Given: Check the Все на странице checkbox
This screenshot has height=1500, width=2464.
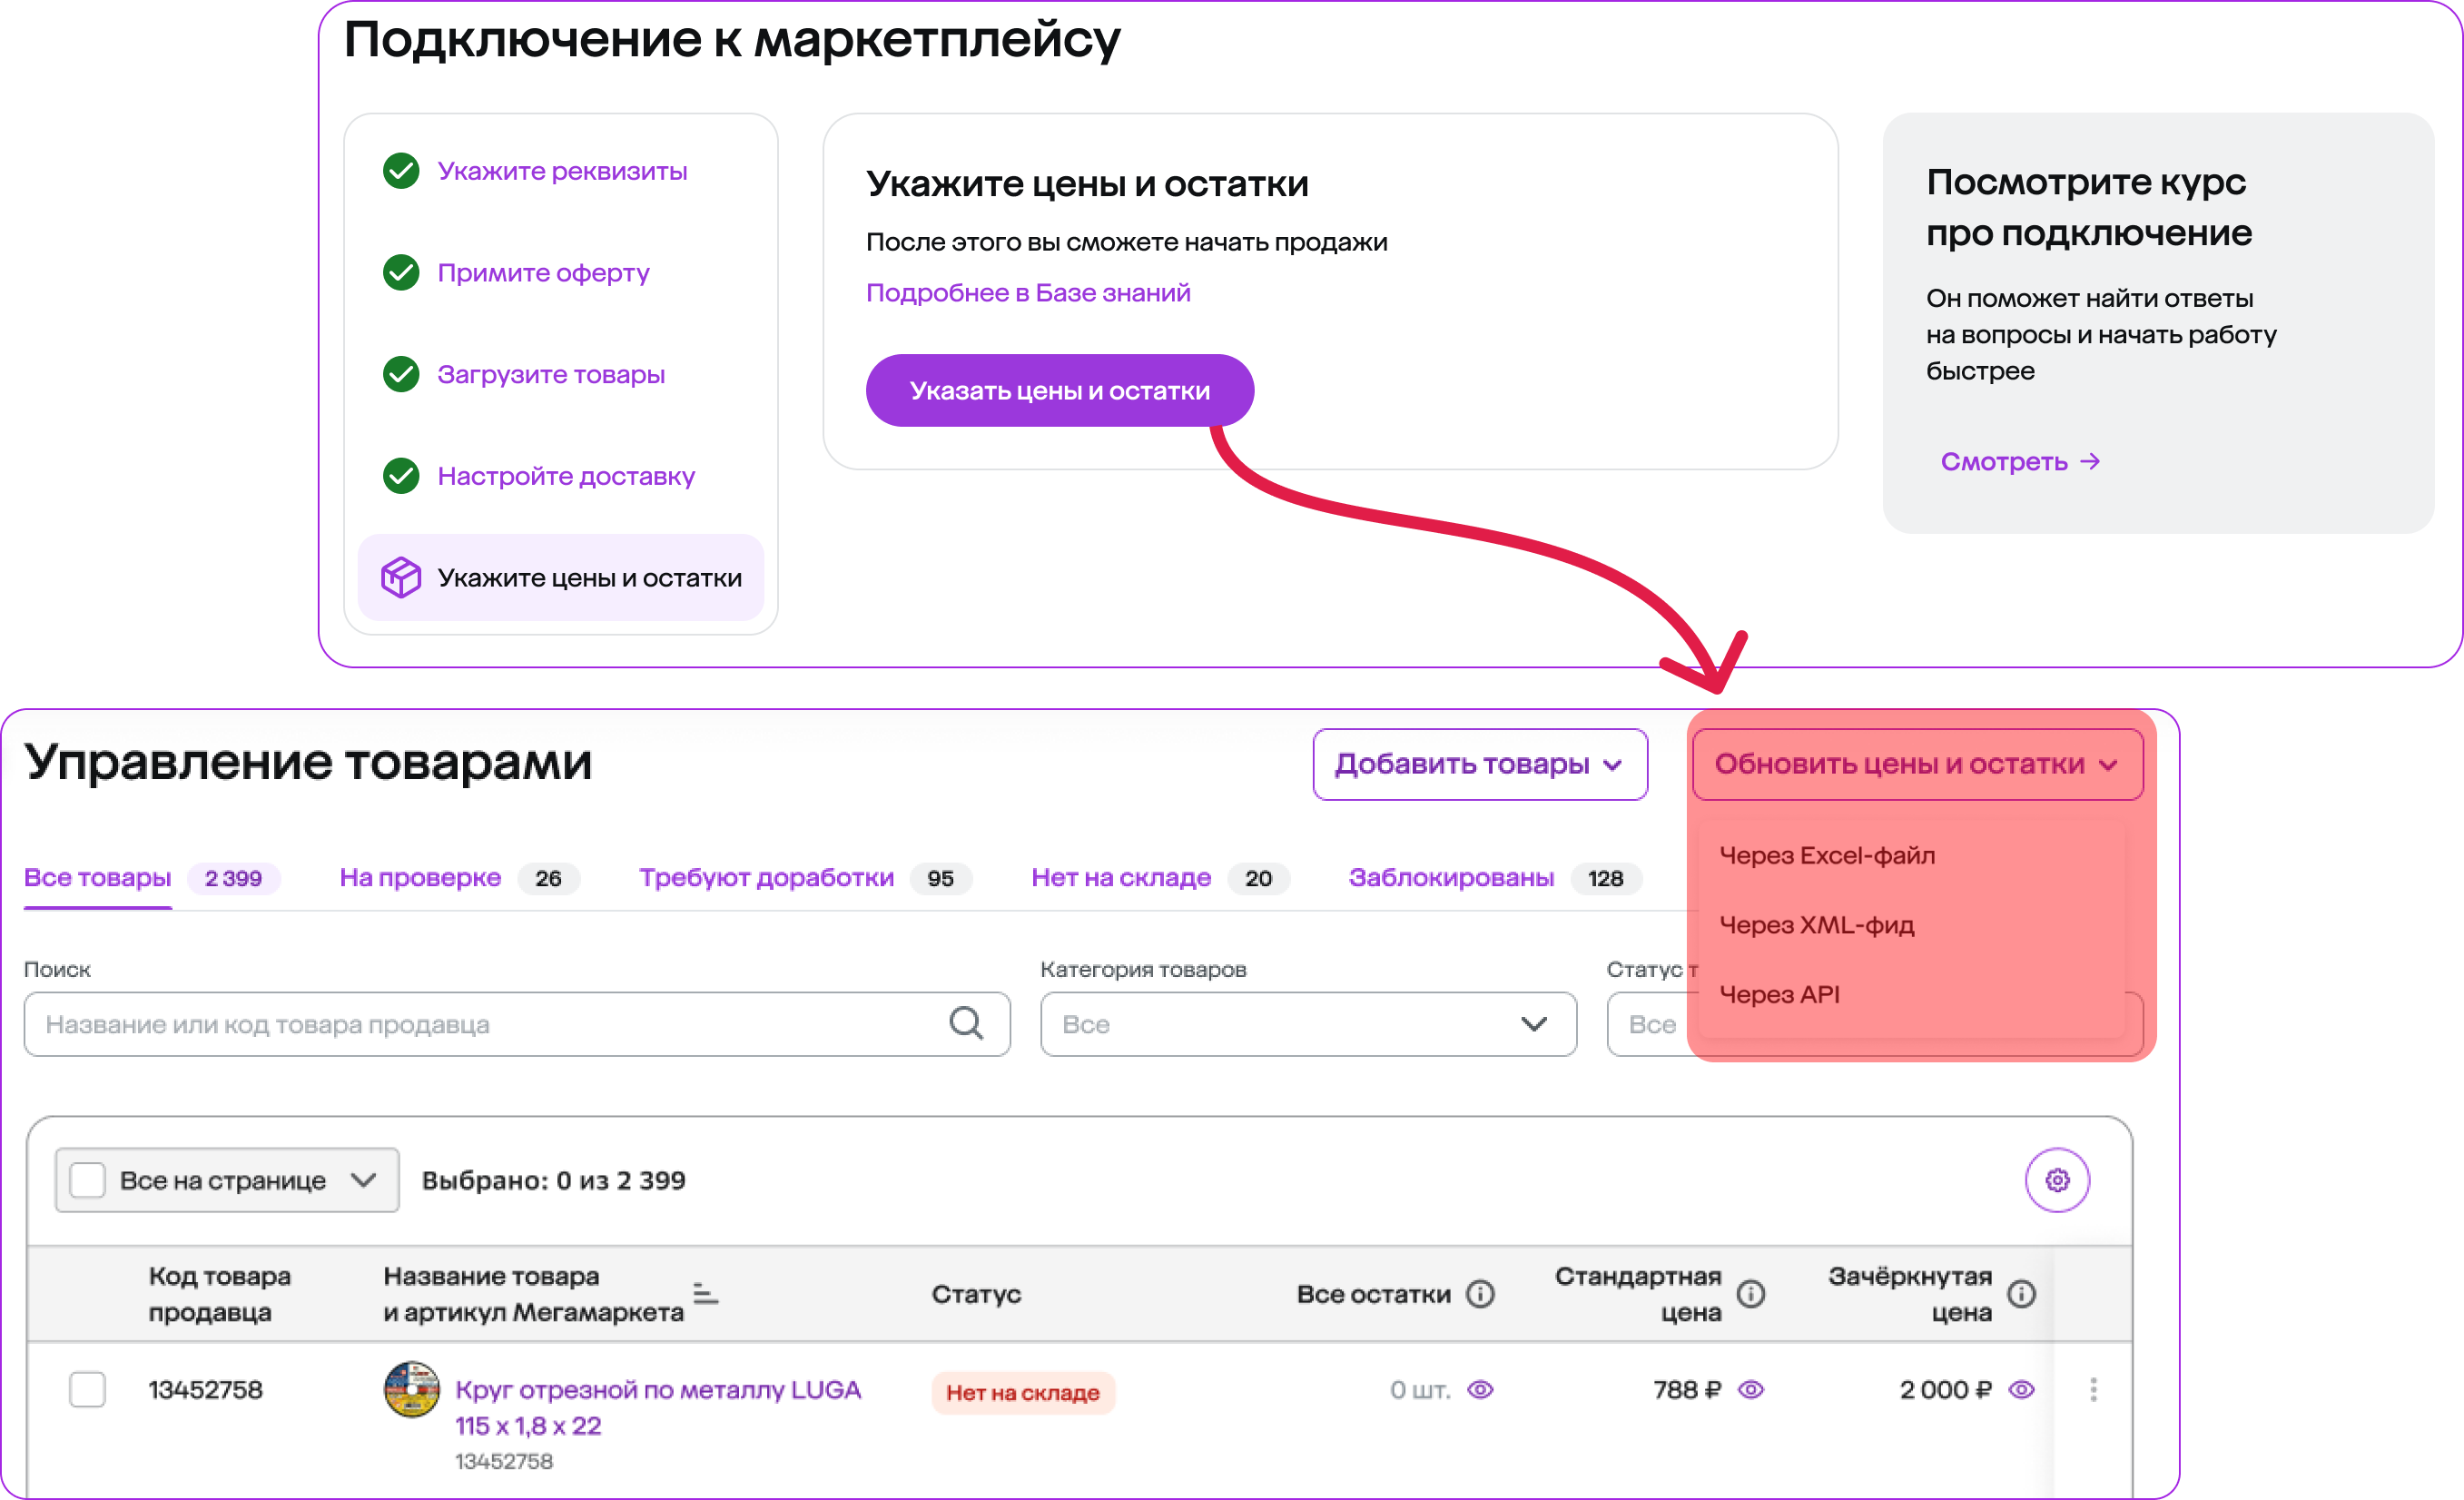Looking at the screenshot, I should [x=87, y=1180].
